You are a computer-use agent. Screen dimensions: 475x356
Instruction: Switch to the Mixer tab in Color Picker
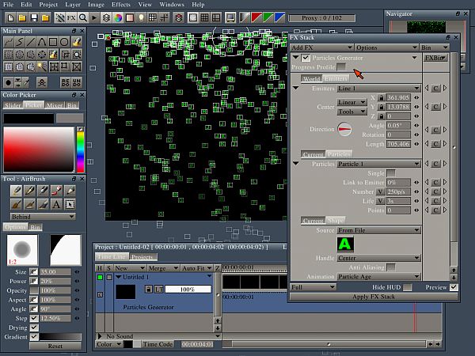coord(55,105)
